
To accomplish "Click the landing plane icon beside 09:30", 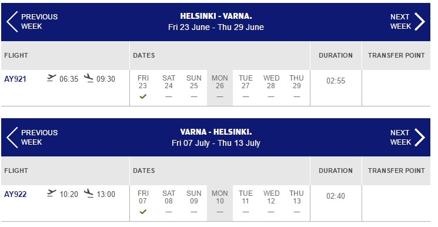I will [89, 78].
